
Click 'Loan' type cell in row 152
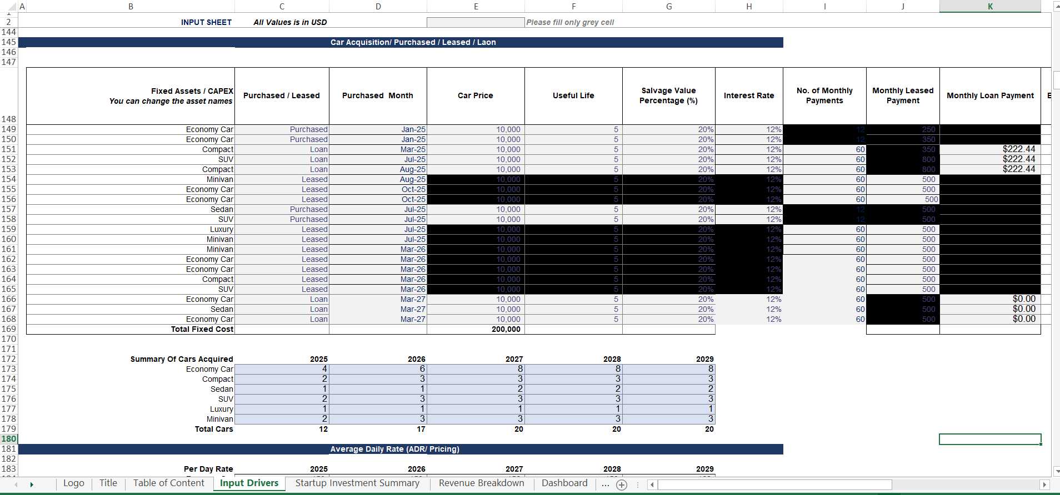pos(282,159)
